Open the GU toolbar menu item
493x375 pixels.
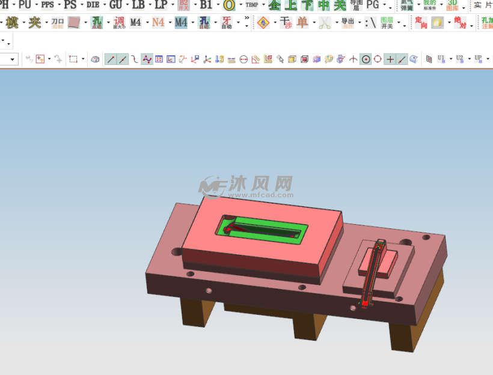coord(115,5)
